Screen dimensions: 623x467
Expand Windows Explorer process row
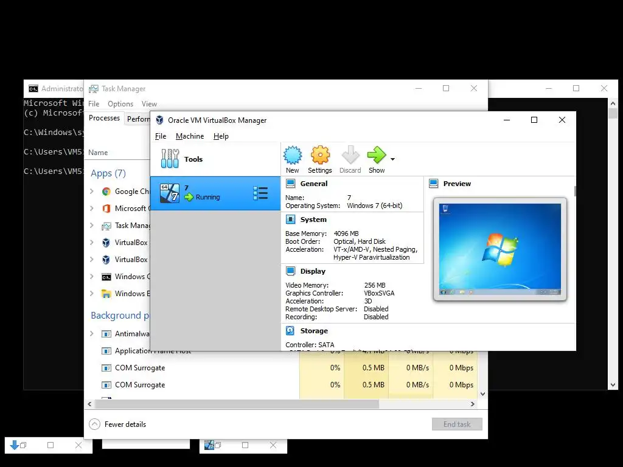(x=92, y=294)
